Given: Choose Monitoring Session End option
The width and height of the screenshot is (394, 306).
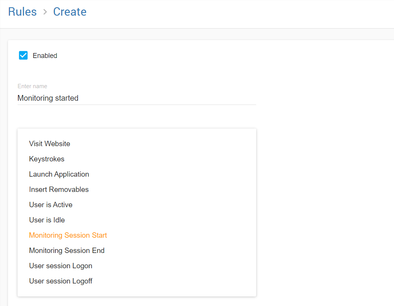Looking at the screenshot, I should [x=66, y=251].
